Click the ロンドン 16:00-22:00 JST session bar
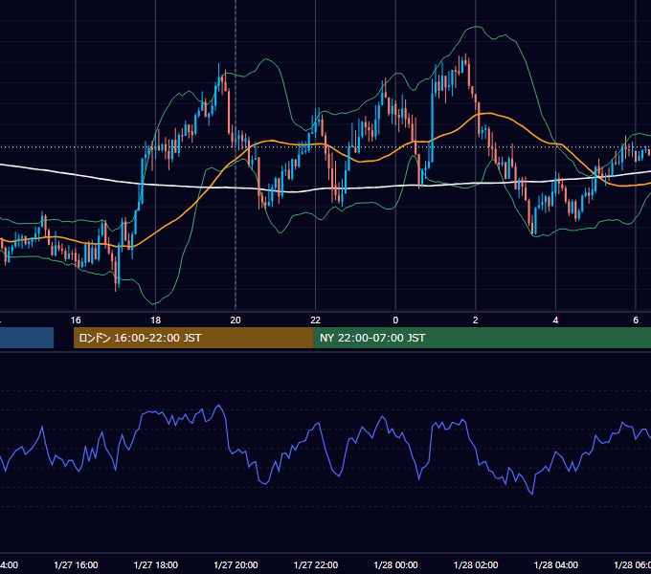Viewport: 651px width, 574px height. [193, 338]
